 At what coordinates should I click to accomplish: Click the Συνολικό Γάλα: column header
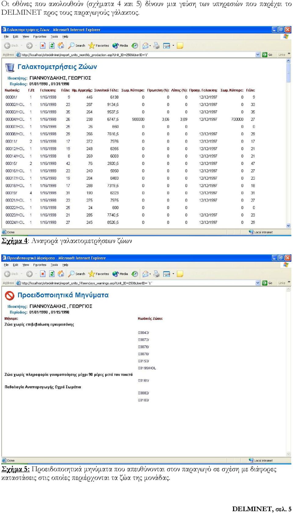(x=106, y=90)
